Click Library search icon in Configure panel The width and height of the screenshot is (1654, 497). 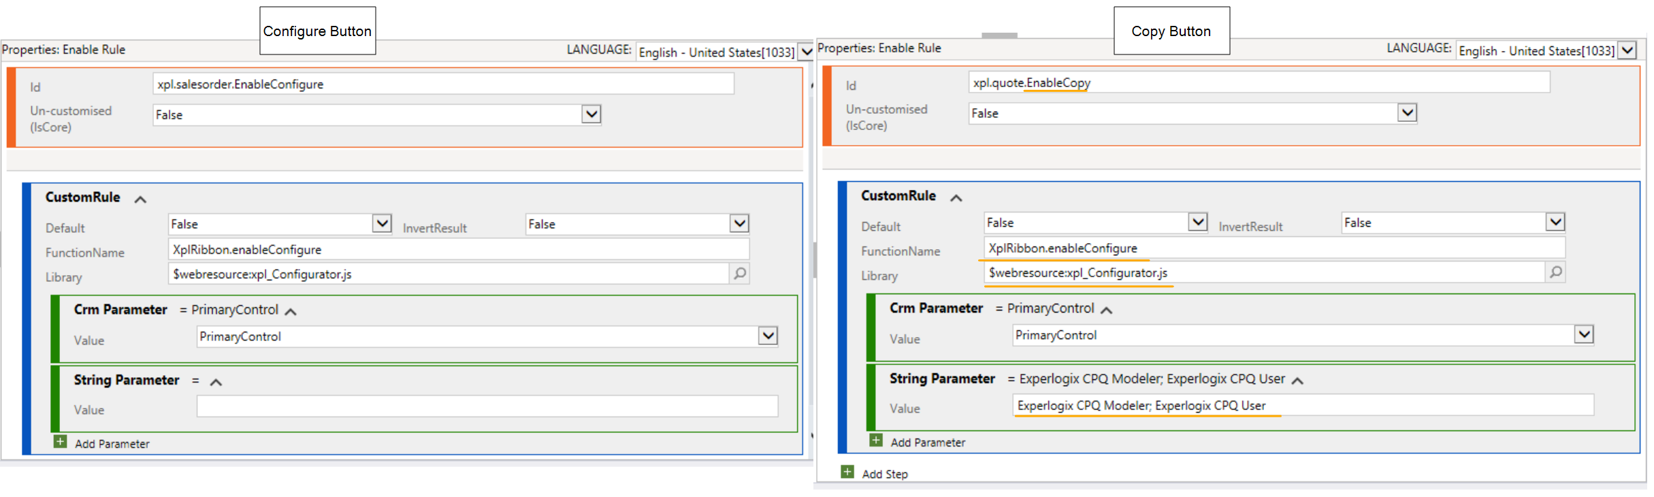[740, 274]
